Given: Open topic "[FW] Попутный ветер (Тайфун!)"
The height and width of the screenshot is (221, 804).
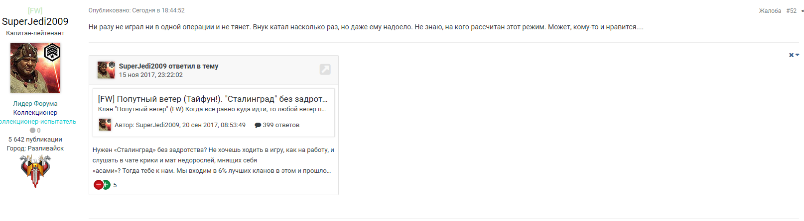Looking at the screenshot, I should (213, 99).
